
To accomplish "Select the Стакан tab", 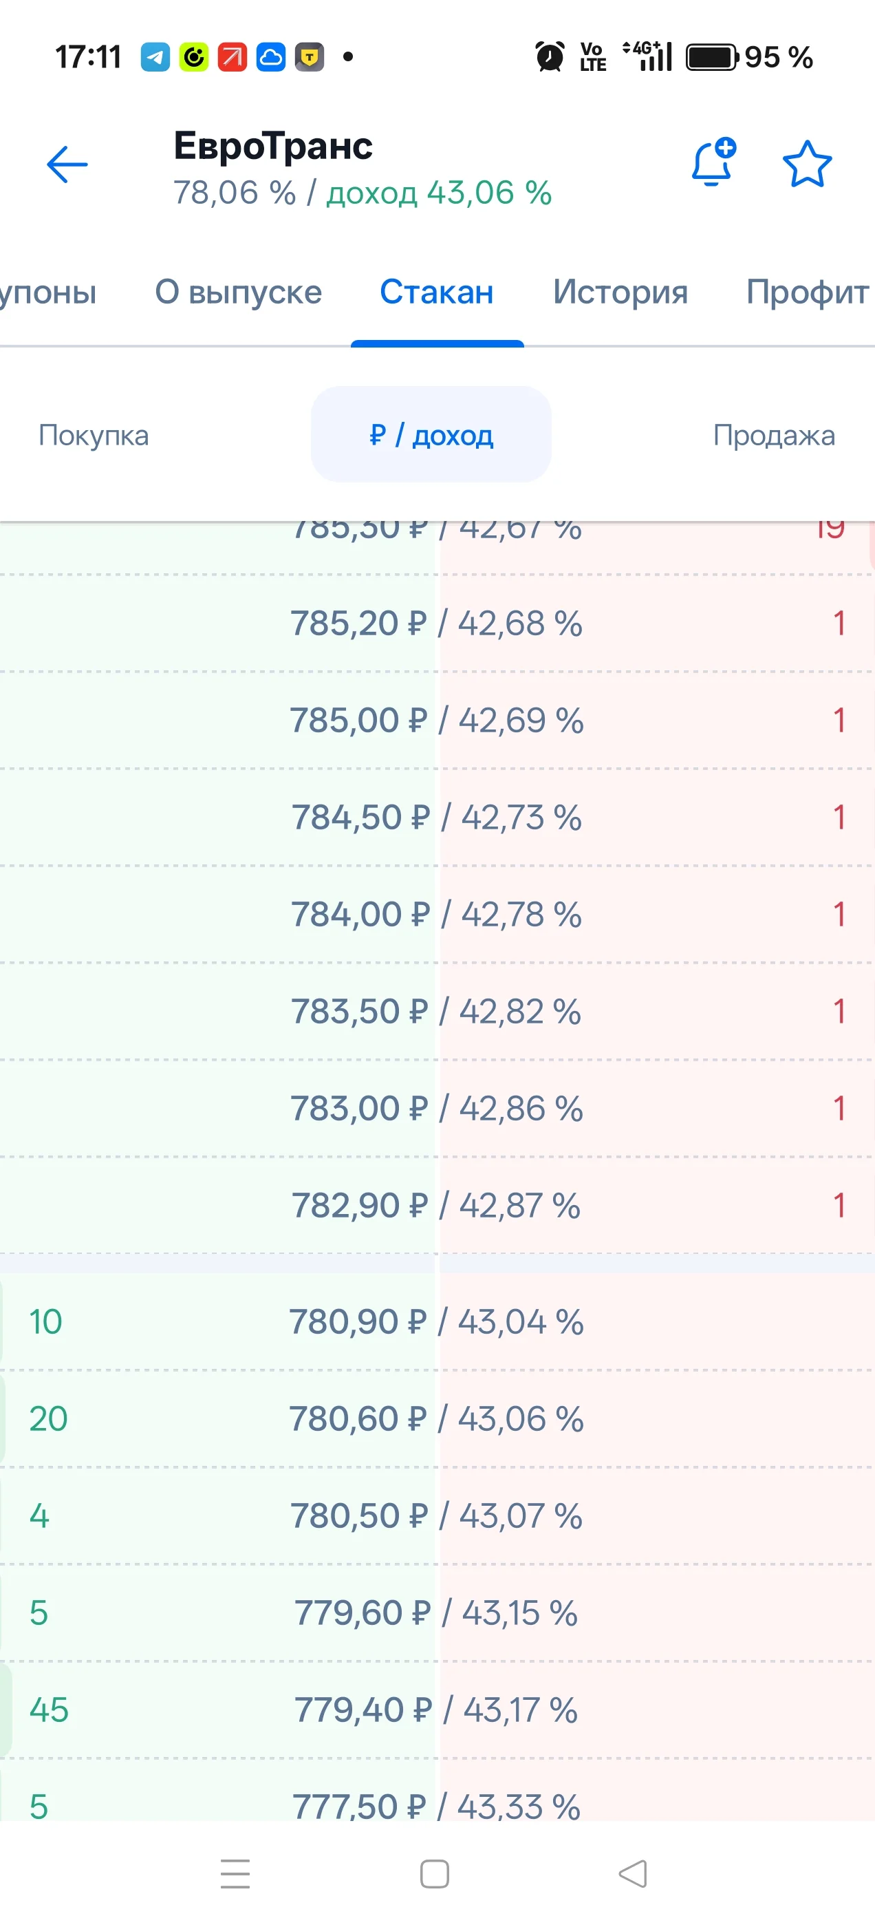I will tap(437, 292).
